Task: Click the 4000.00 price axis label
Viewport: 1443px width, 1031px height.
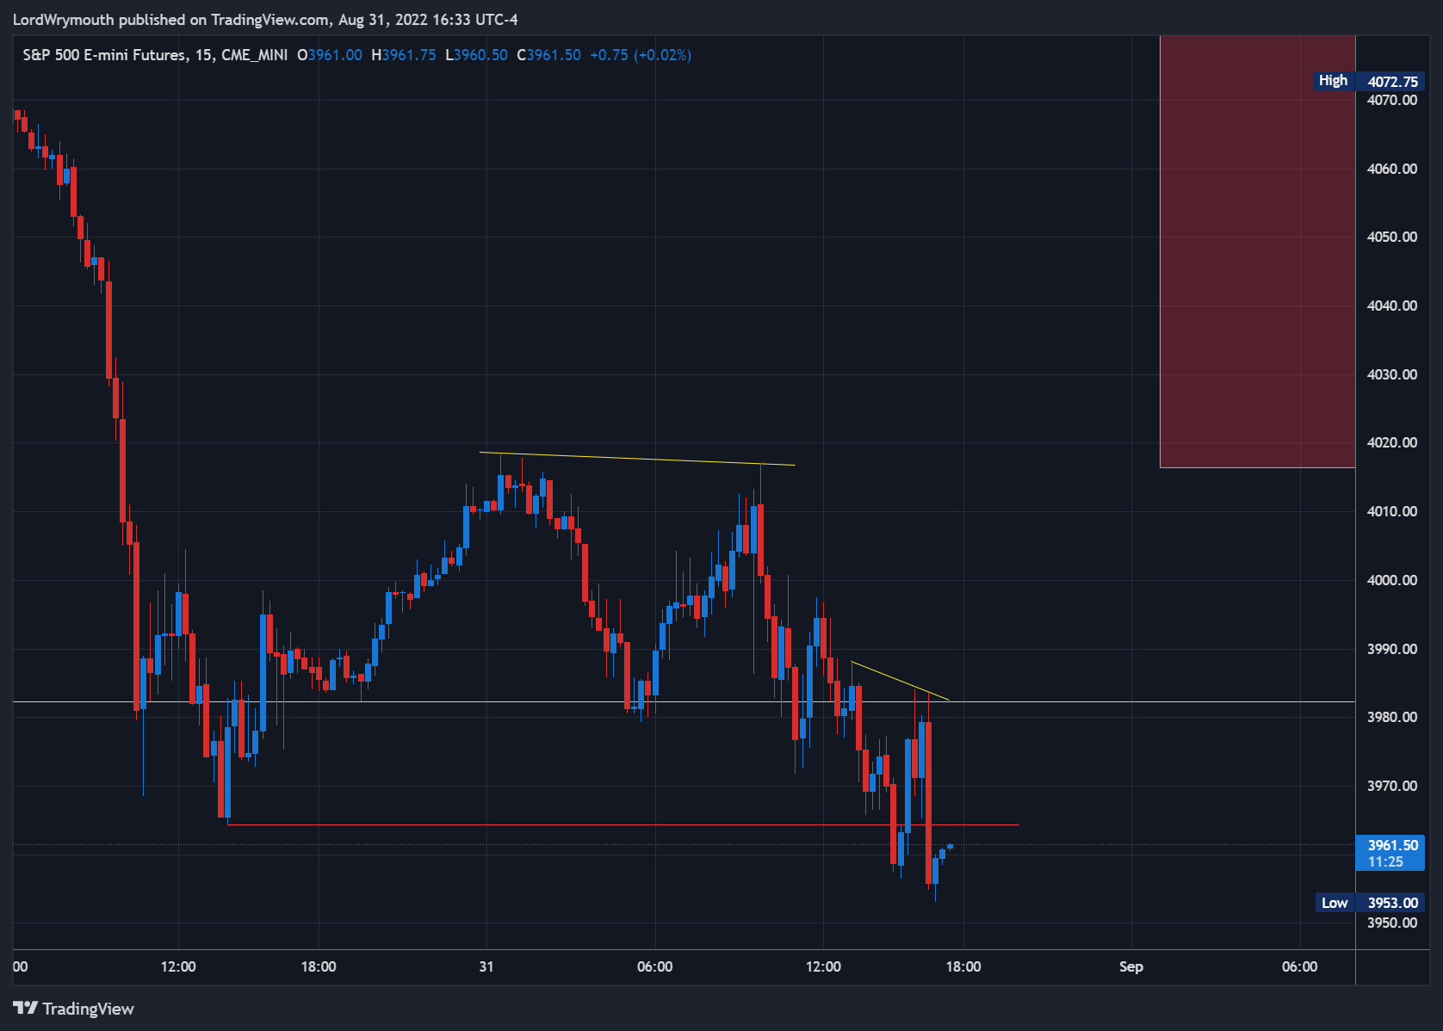Action: coord(1392,580)
